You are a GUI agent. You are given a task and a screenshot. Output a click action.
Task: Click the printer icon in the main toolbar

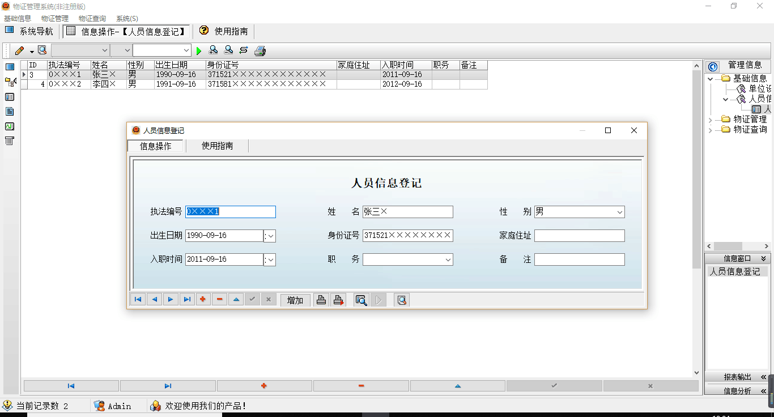pyautogui.click(x=260, y=51)
